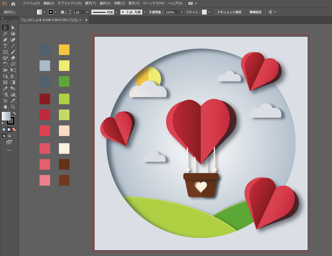The image size is (332, 256).
Task: Close the バレンタイン.ai document tab
Action: click(x=86, y=20)
